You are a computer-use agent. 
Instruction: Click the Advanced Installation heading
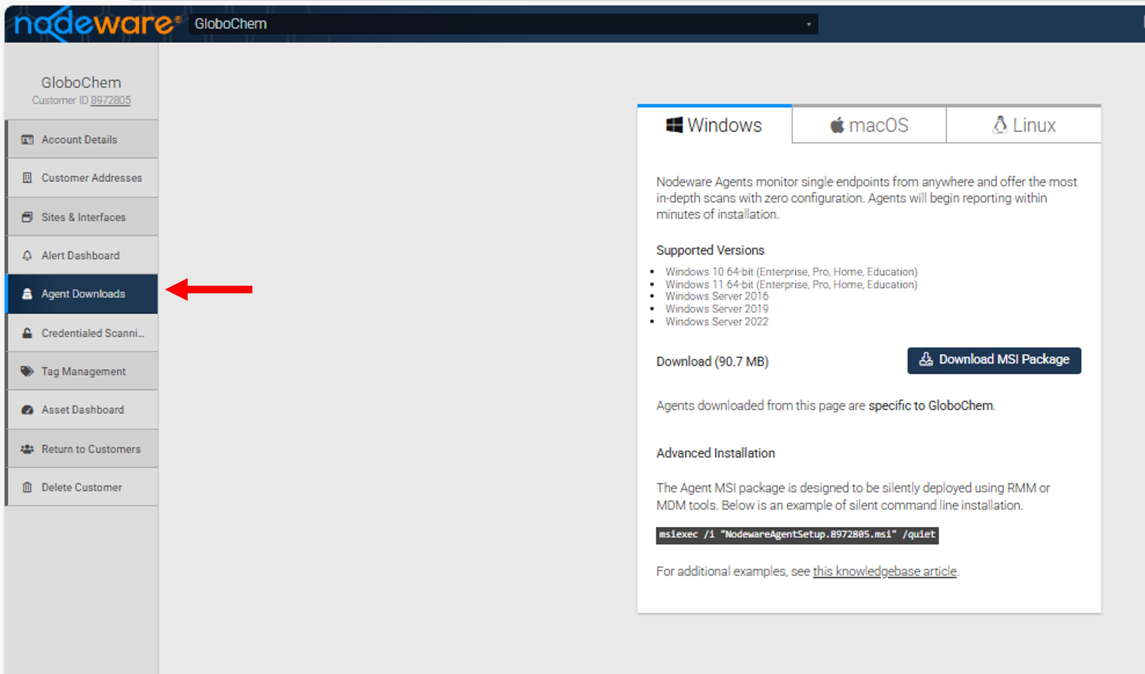pyautogui.click(x=716, y=453)
